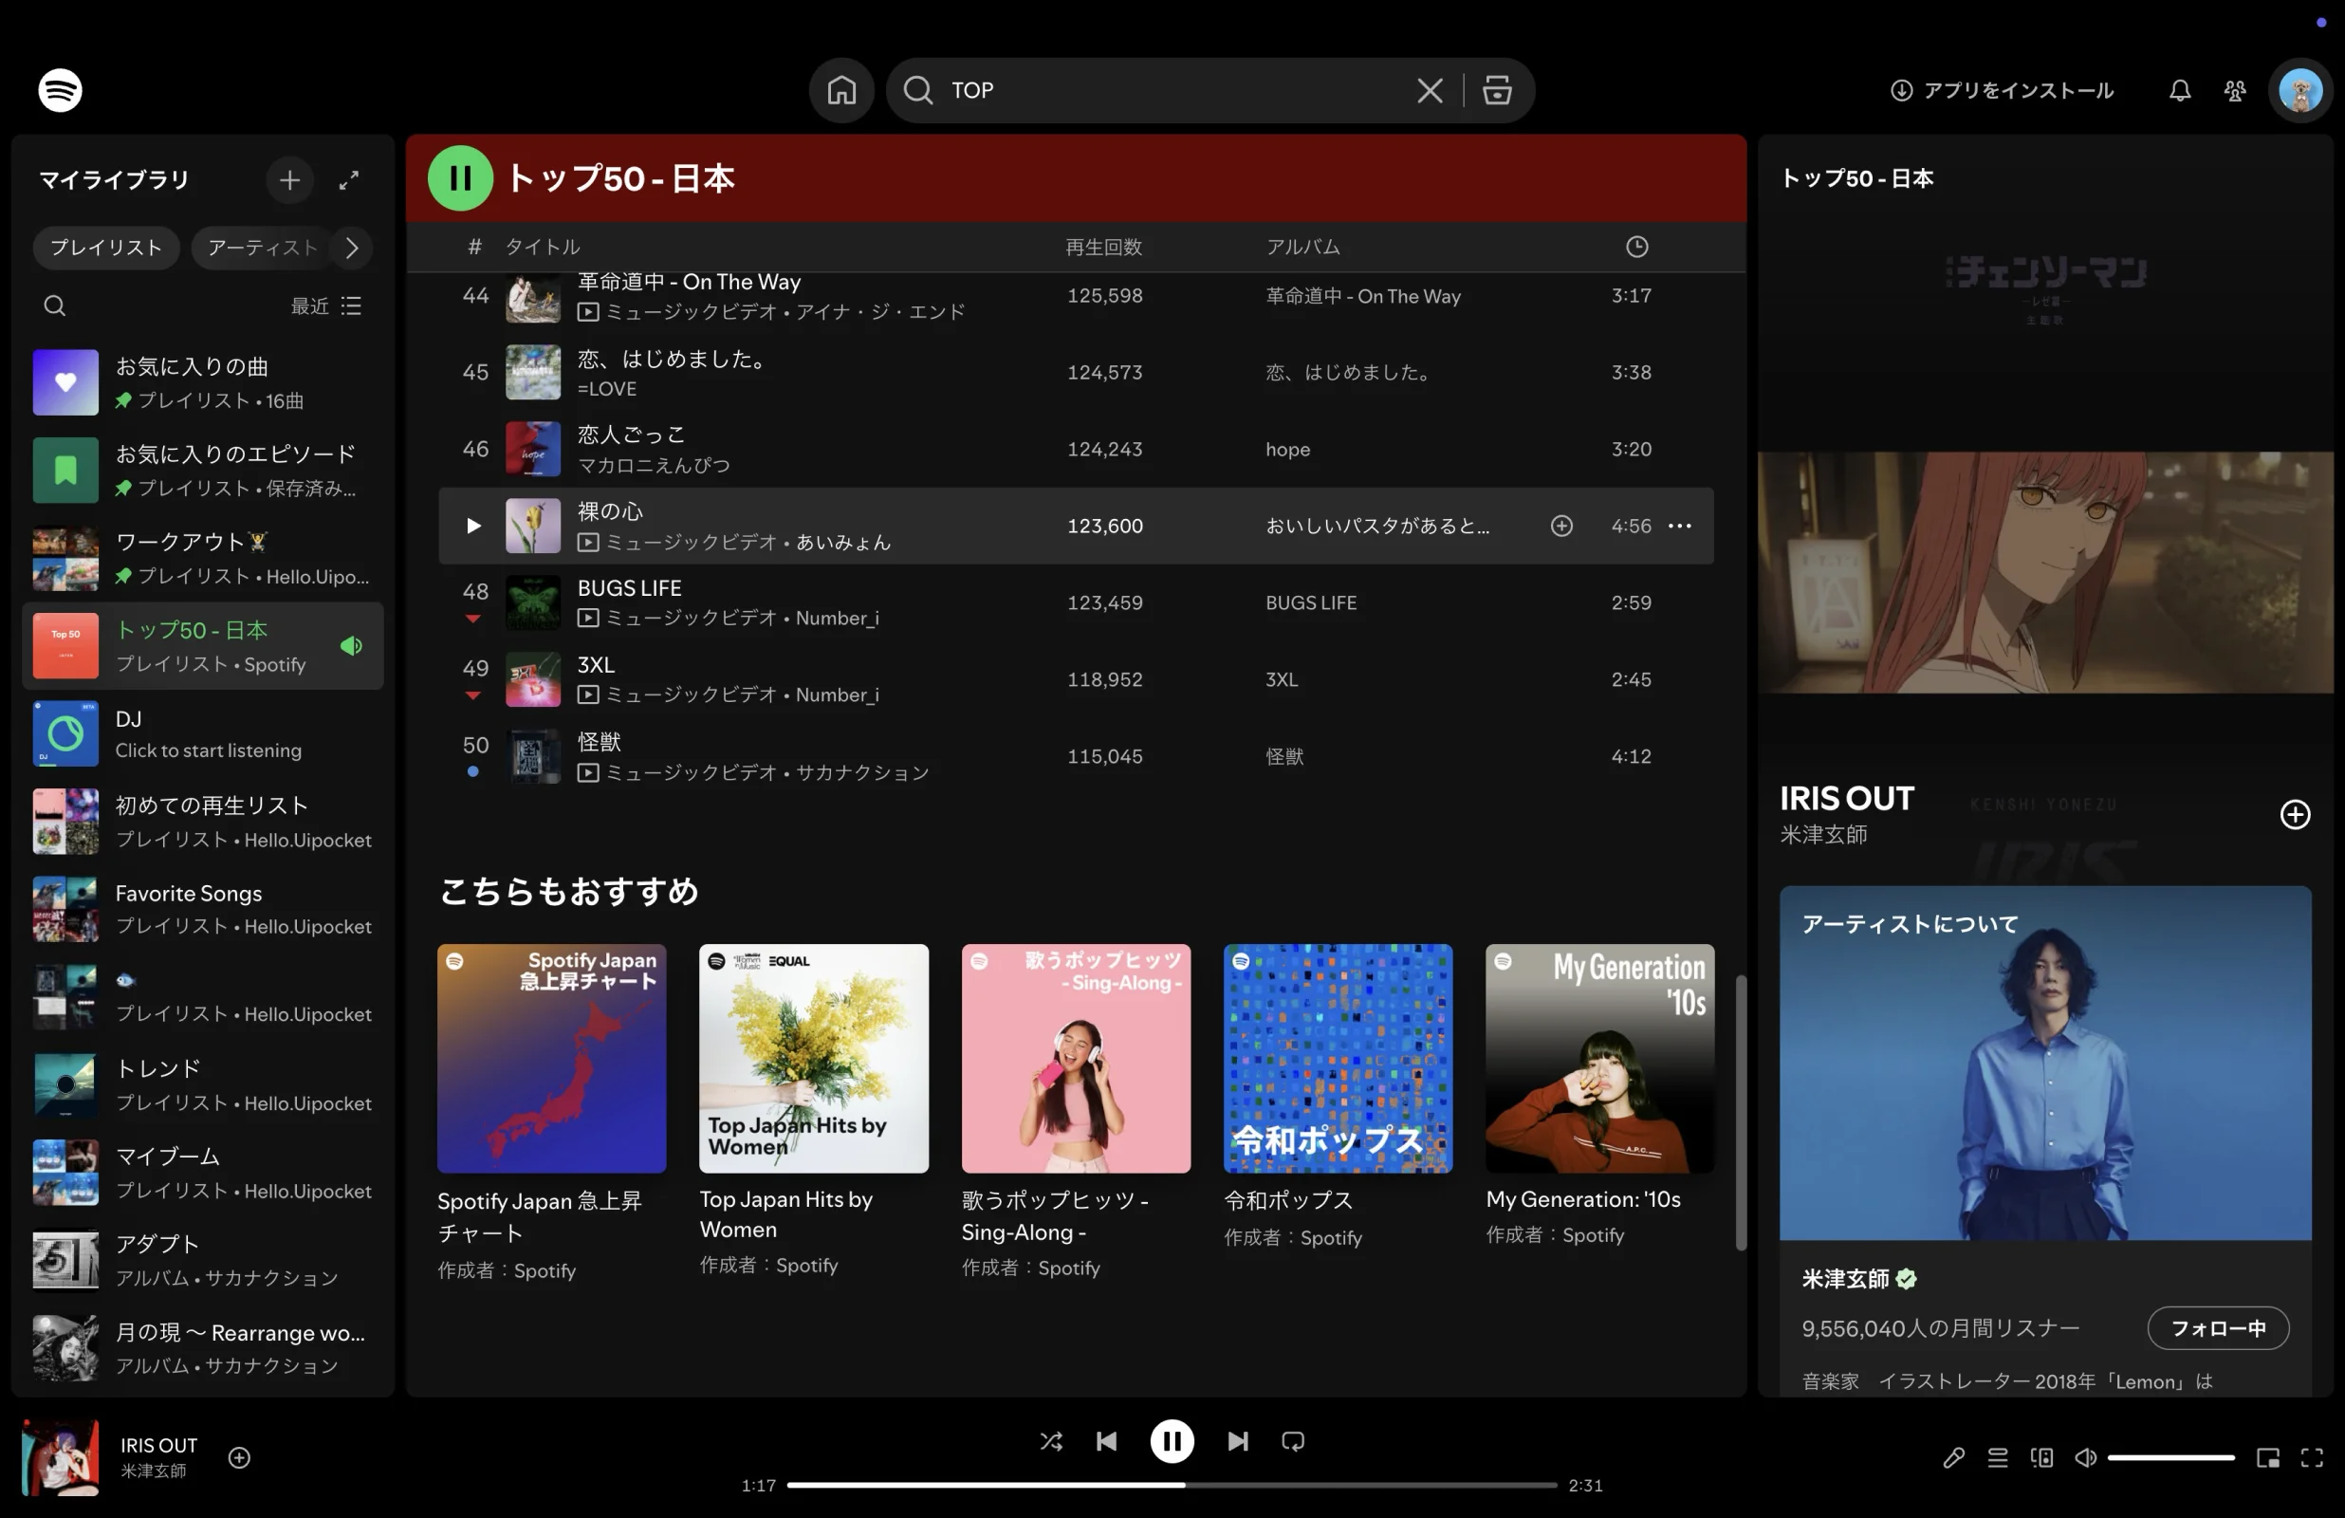Open 初めての再生リスト playlist
The image size is (2345, 1518).
(x=202, y=821)
